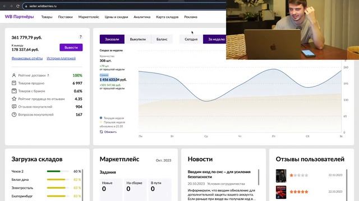Viewport: 359px width, 201px height.
Task: Open the news headline about SMS login
Action: click(x=219, y=174)
